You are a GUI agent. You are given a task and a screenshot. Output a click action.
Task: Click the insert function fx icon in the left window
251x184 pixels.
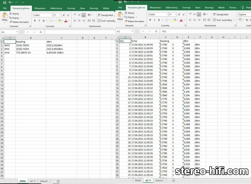(41, 32)
